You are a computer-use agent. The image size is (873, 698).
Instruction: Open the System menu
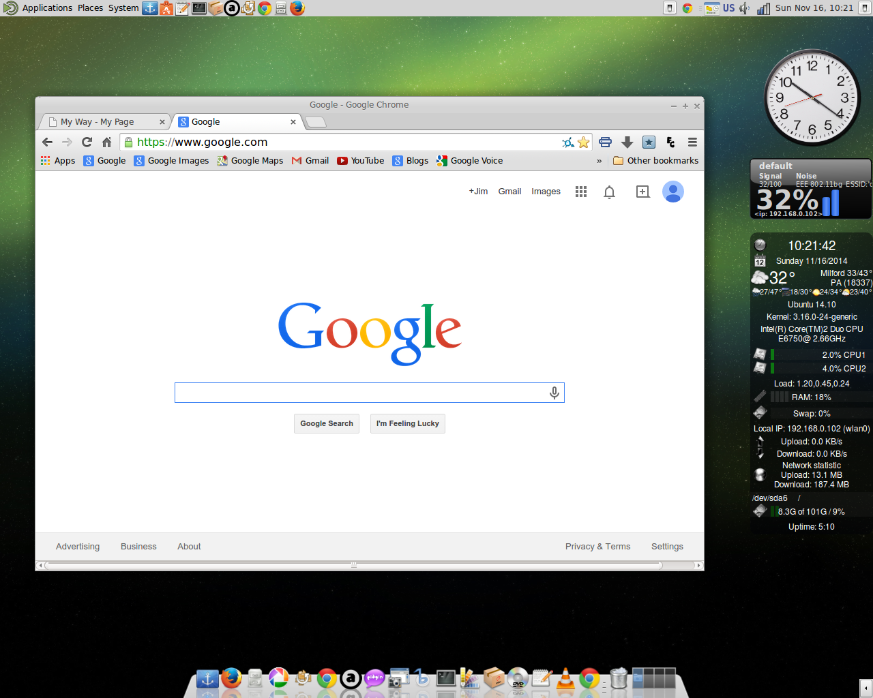click(123, 8)
